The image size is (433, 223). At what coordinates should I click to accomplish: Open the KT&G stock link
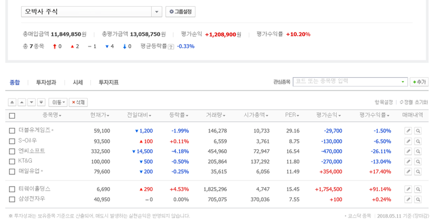tap(25, 160)
